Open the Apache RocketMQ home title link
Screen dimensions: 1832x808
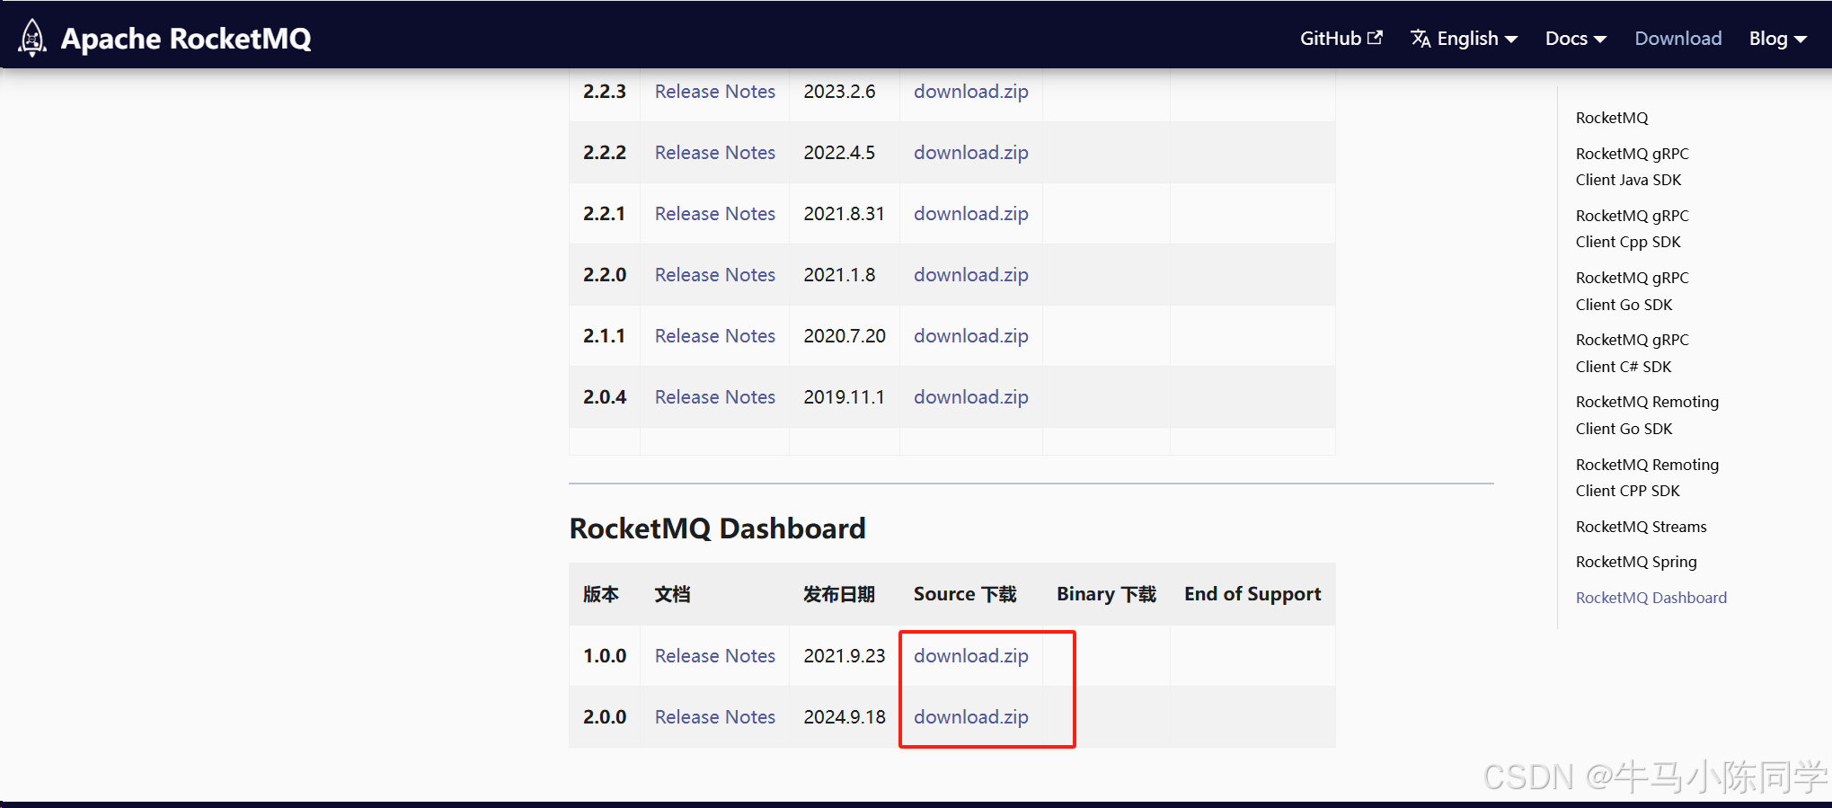[186, 39]
